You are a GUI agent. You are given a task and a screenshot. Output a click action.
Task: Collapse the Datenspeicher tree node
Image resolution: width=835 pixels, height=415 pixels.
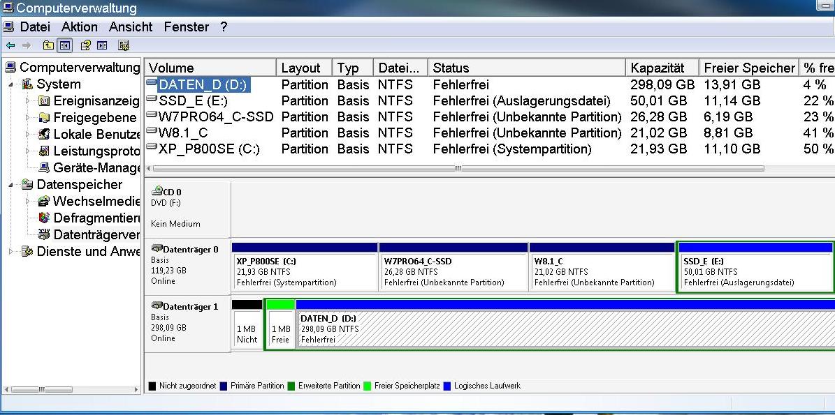pyautogui.click(x=11, y=185)
